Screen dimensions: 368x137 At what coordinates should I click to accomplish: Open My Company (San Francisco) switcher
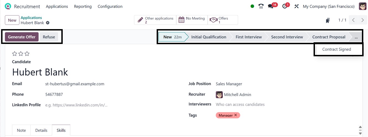329,6
